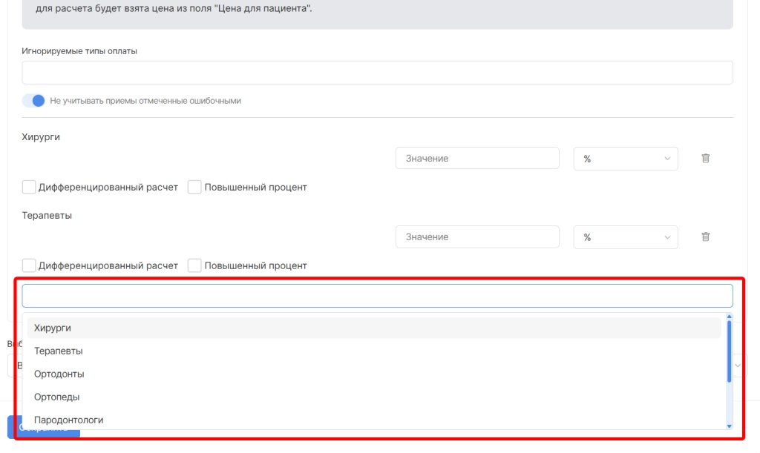Click the dropdown list scroll-up arrow

[729, 317]
